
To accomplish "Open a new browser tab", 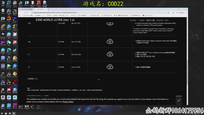I will coord(49,9).
